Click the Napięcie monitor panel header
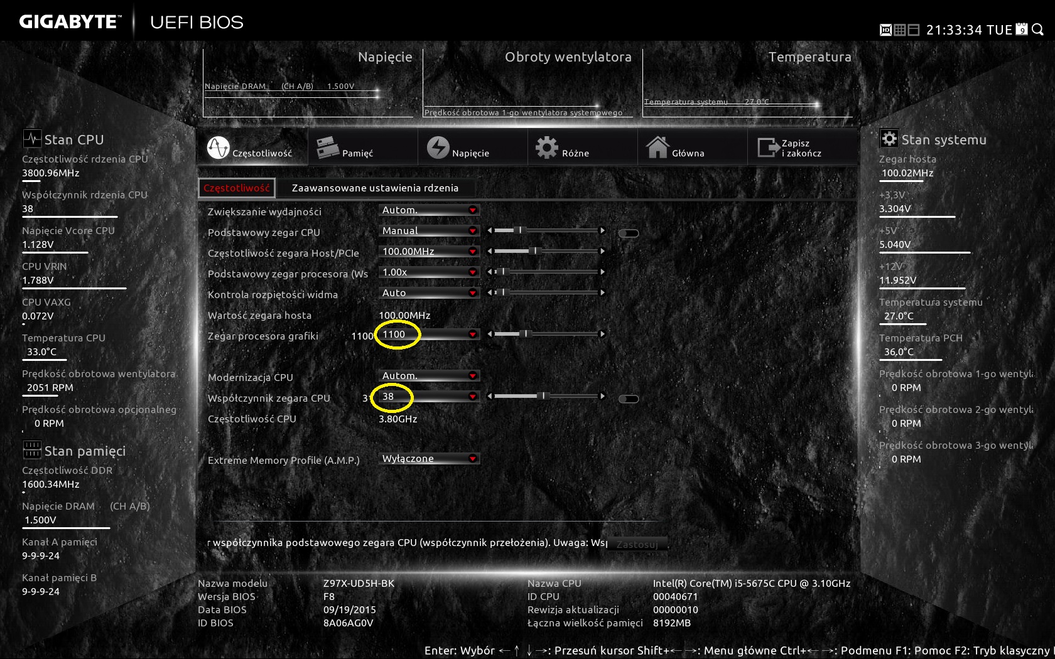This screenshot has height=659, width=1055. (x=385, y=57)
